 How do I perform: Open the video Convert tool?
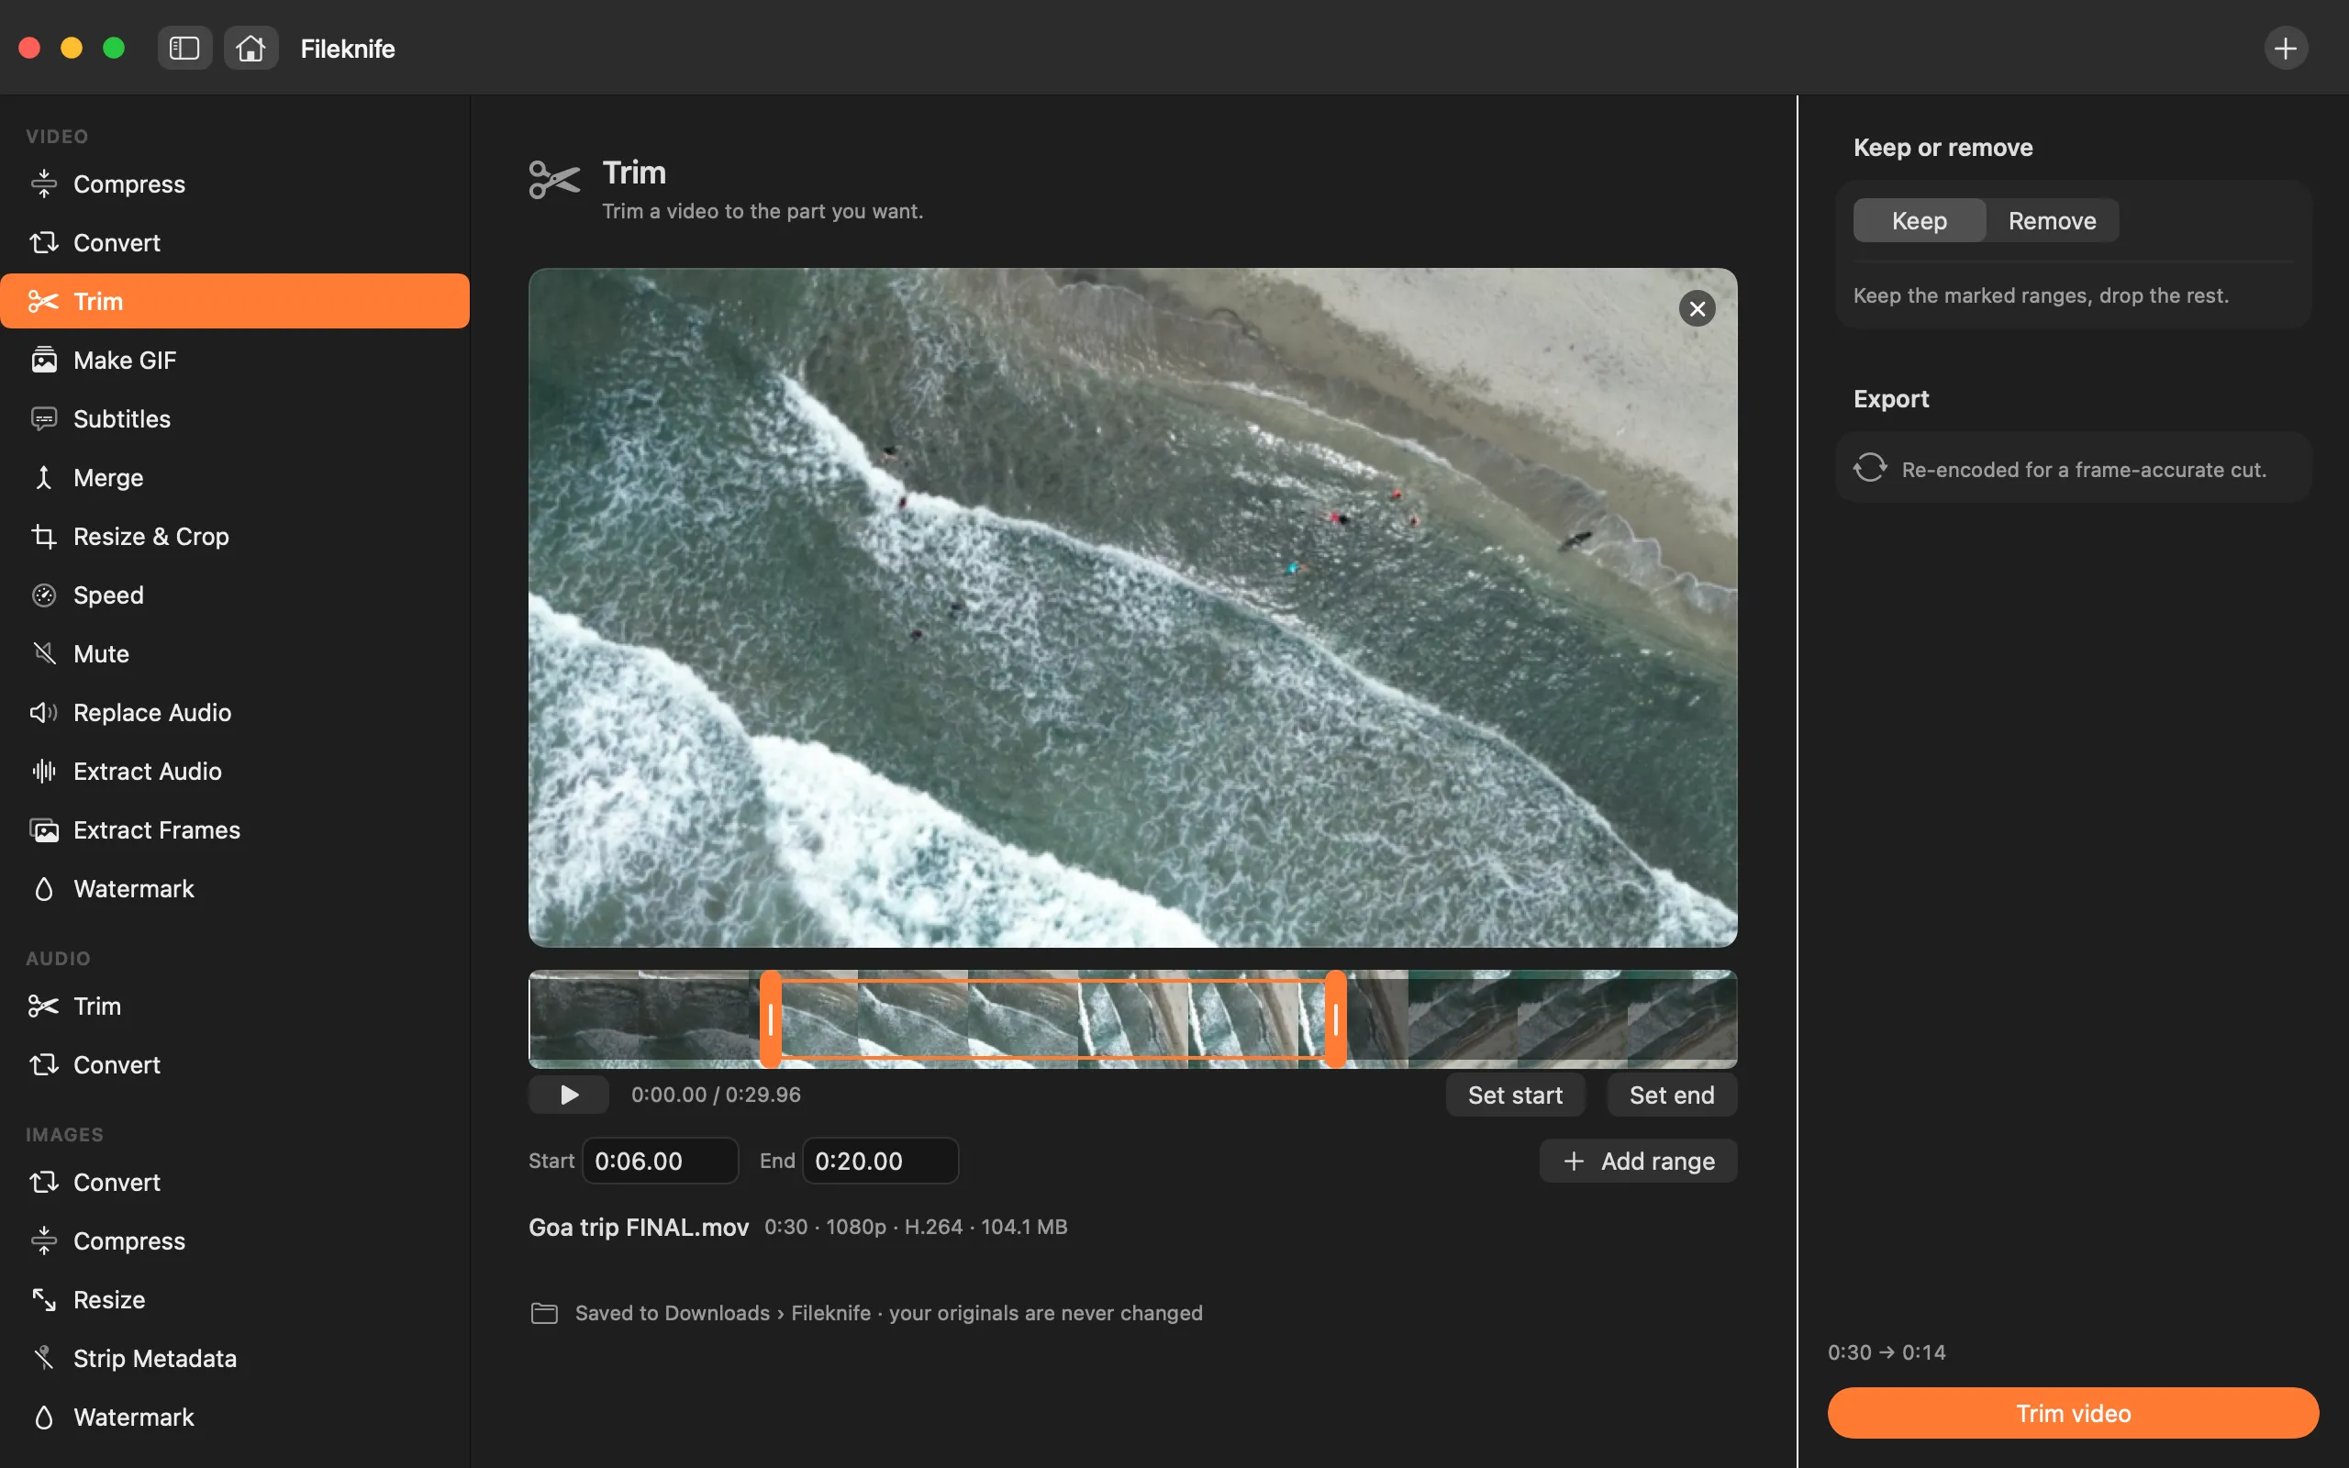pyautogui.click(x=235, y=243)
